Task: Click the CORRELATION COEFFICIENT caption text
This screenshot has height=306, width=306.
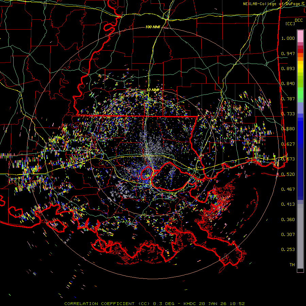Action: point(99,304)
